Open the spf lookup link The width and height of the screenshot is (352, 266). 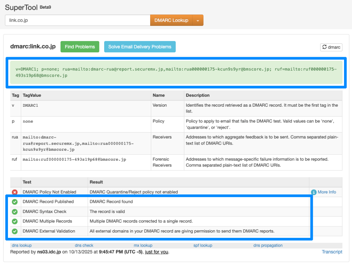pos(203,245)
